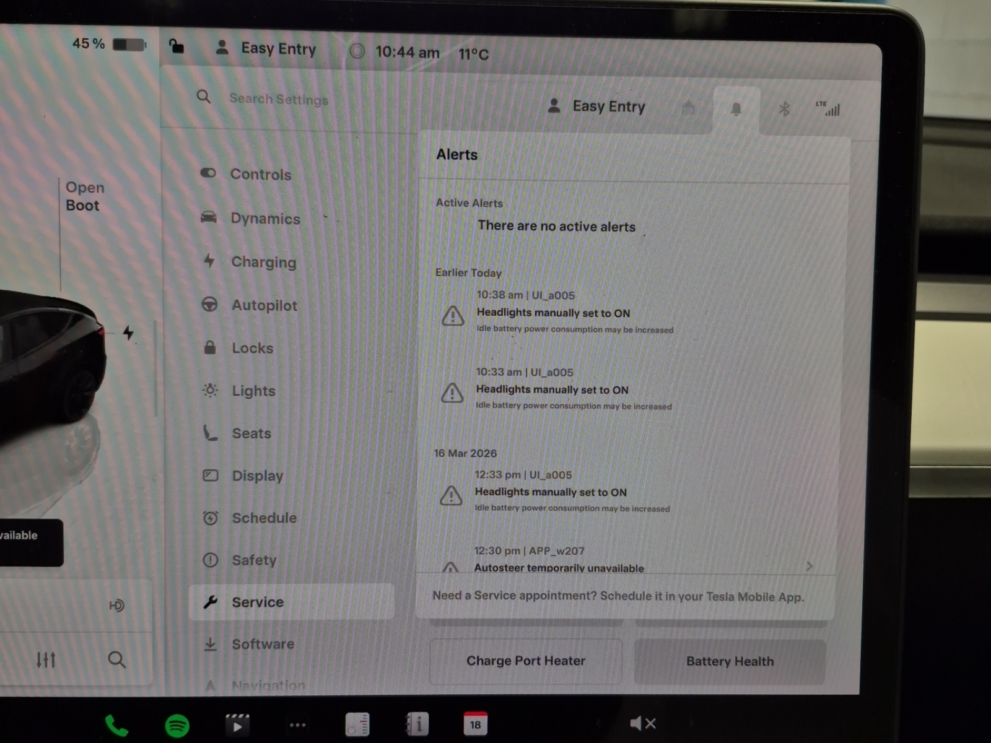The image size is (991, 743).
Task: Show more apps with three dots
Action: pyautogui.click(x=298, y=724)
